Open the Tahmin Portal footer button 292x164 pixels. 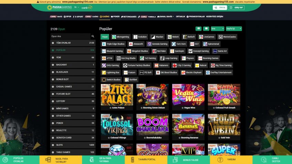coord(146,160)
